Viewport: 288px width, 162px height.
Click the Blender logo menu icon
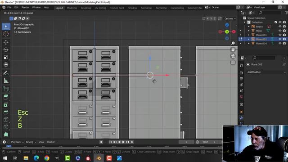(4, 8)
